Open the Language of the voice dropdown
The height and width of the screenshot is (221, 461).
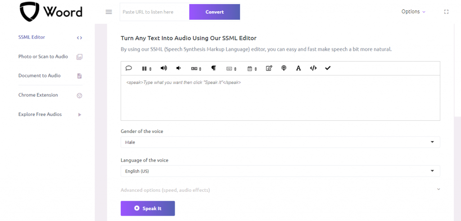(280, 171)
